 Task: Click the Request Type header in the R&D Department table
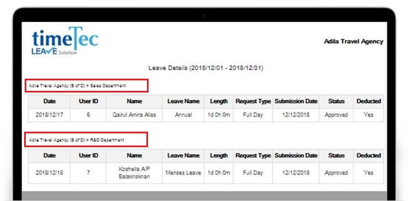click(x=253, y=156)
